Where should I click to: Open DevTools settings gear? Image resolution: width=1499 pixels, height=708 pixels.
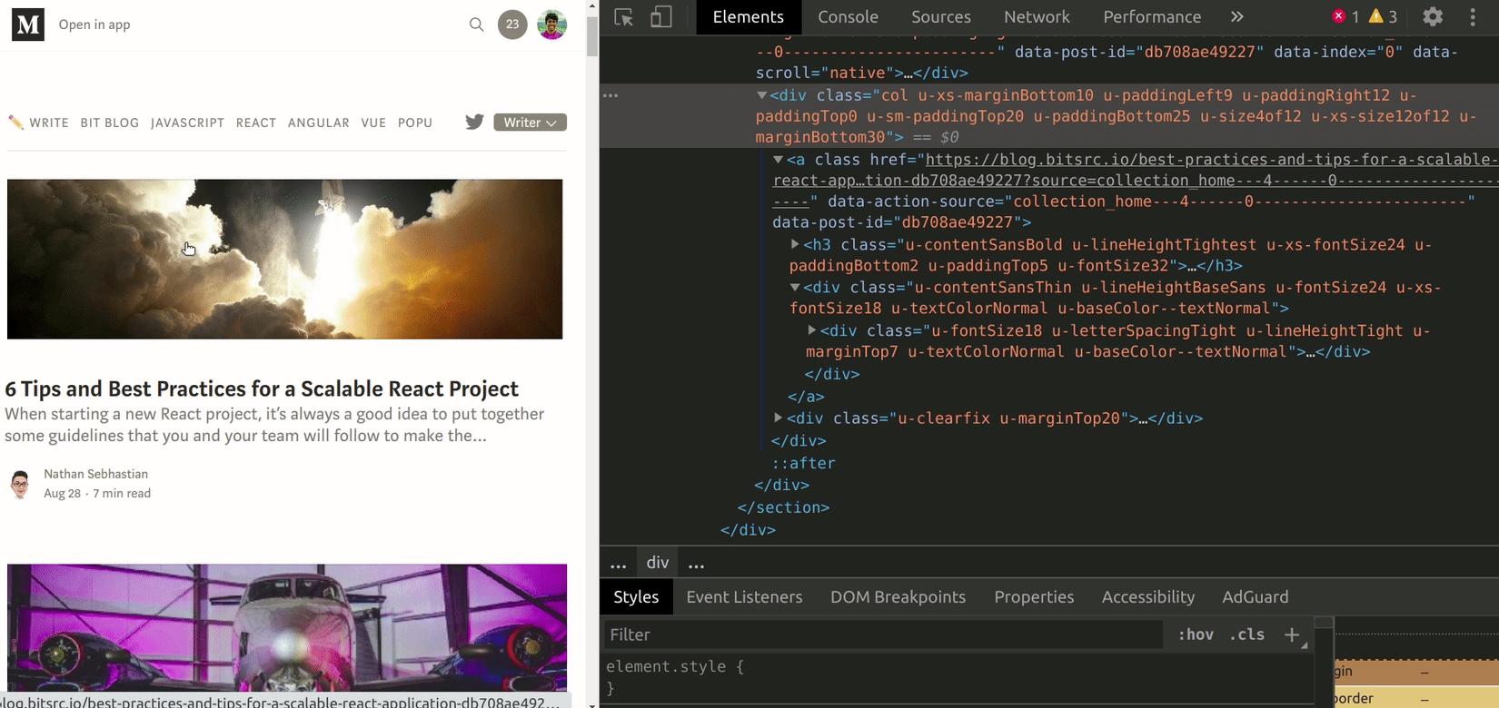pos(1433,16)
